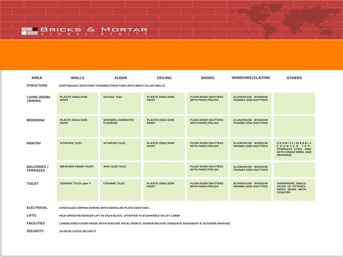Select Pantry walls 'Vitrified Tiles' cell

click(x=78, y=150)
